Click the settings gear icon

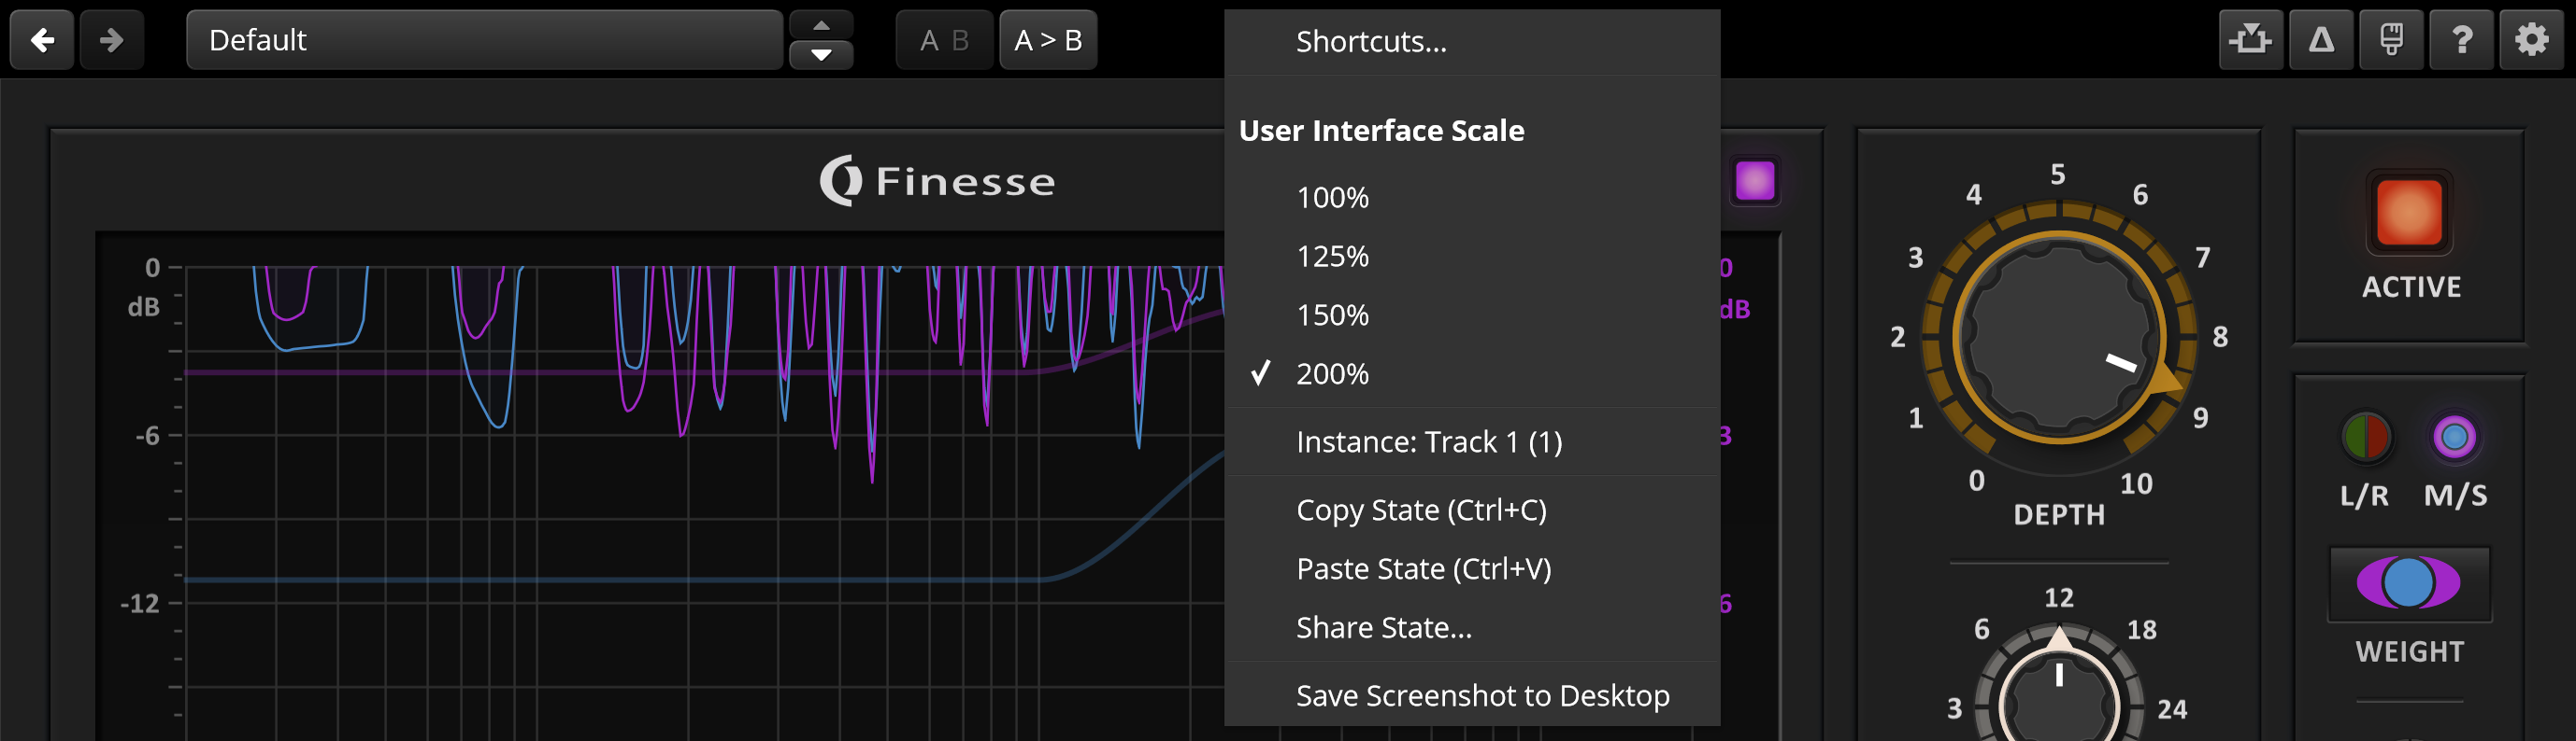click(x=2531, y=40)
